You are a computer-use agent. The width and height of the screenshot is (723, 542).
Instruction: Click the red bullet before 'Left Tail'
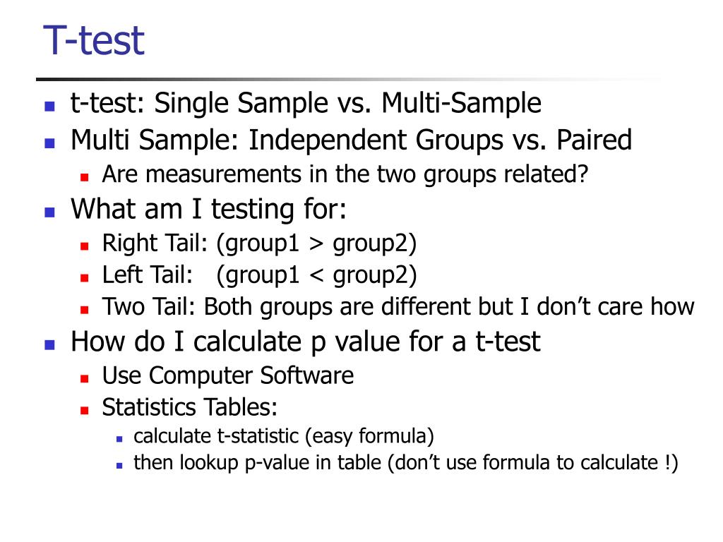pyautogui.click(x=84, y=278)
